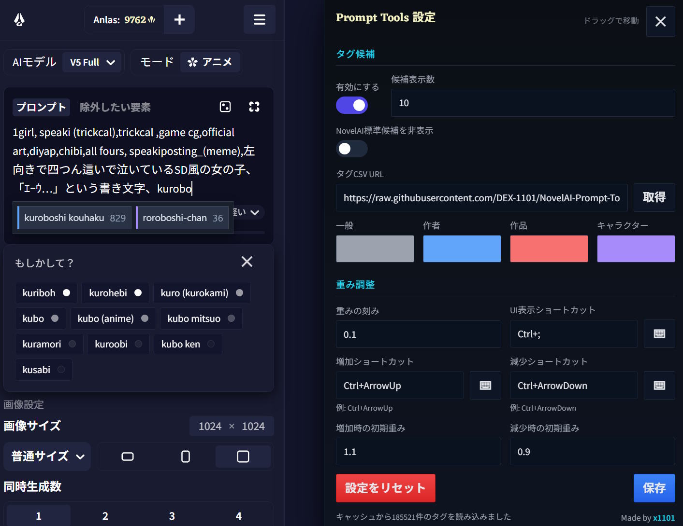The width and height of the screenshot is (683, 526).
Task: Select batch count 2
Action: [x=105, y=516]
